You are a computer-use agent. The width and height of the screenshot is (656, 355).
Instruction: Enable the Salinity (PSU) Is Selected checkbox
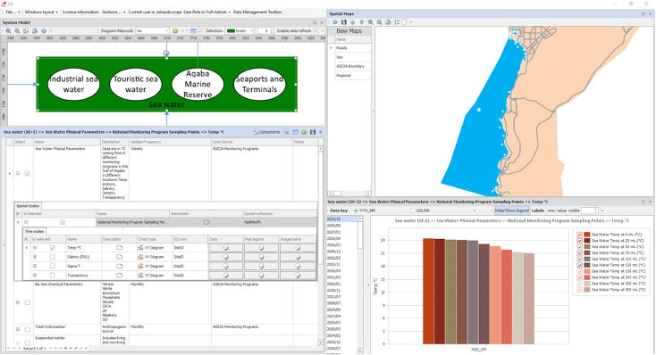[x=53, y=257]
